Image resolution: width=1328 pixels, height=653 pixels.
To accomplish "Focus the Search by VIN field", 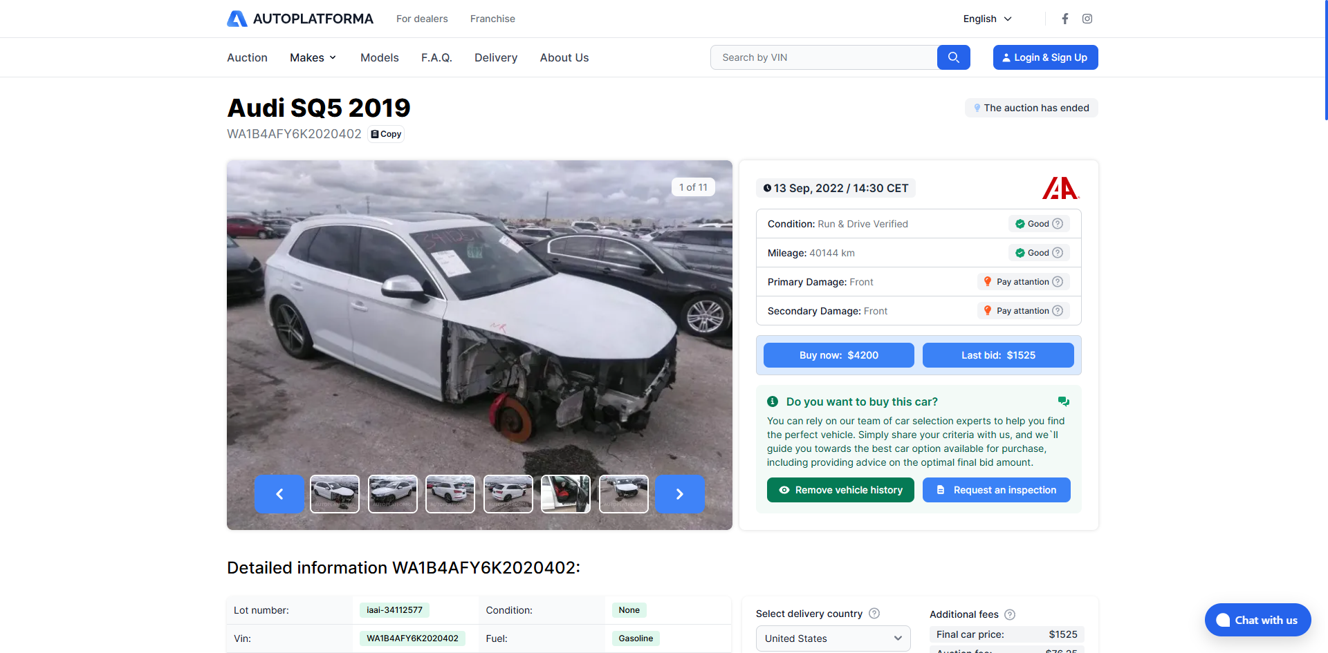I will (x=824, y=57).
